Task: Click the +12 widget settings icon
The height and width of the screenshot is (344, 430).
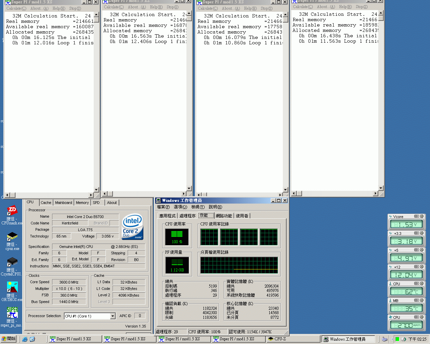Action: (416, 267)
